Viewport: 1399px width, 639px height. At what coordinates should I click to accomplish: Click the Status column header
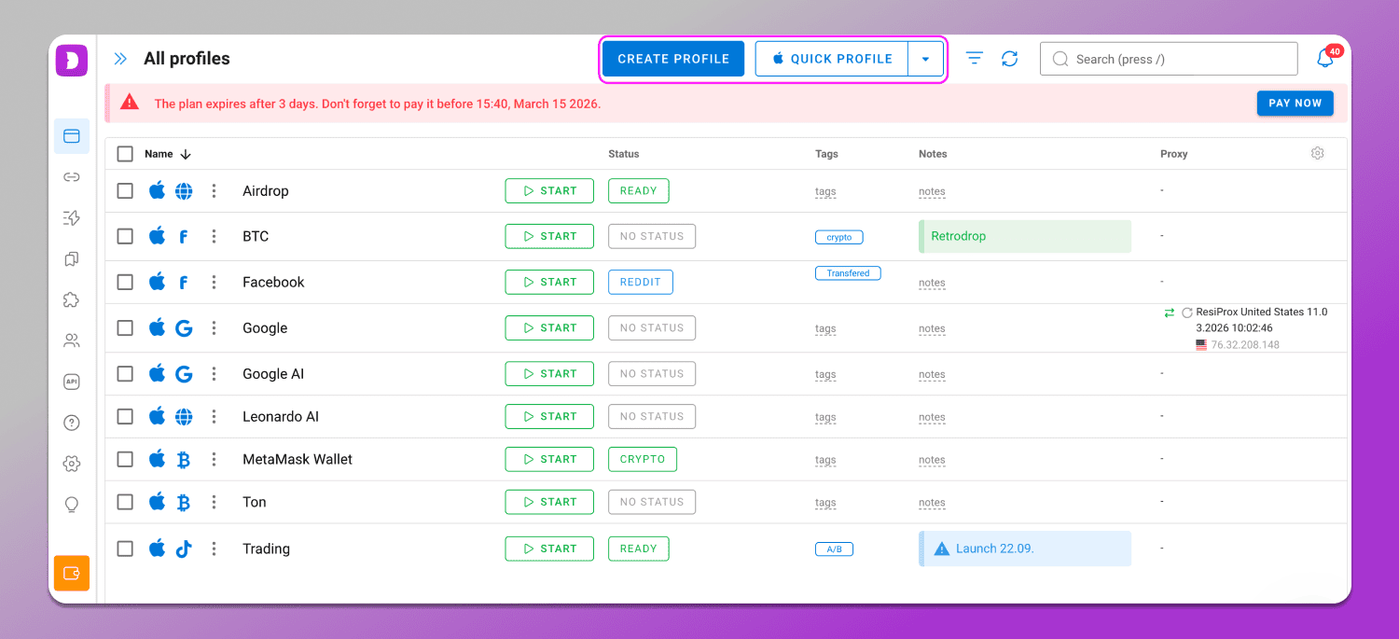coord(624,154)
